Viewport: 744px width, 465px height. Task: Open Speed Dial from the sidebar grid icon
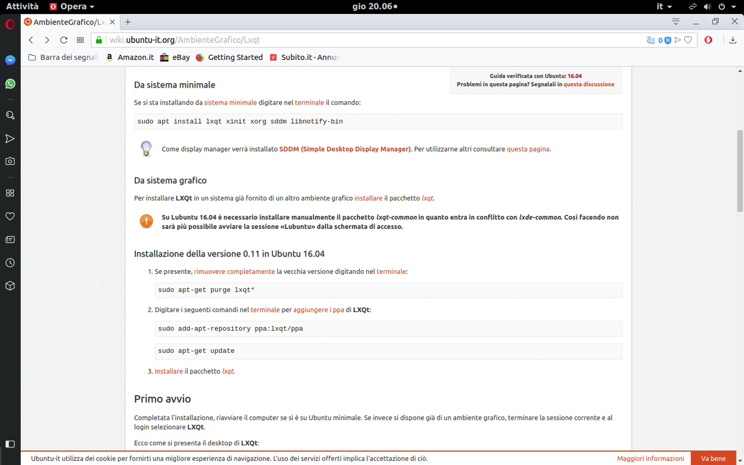point(10,193)
